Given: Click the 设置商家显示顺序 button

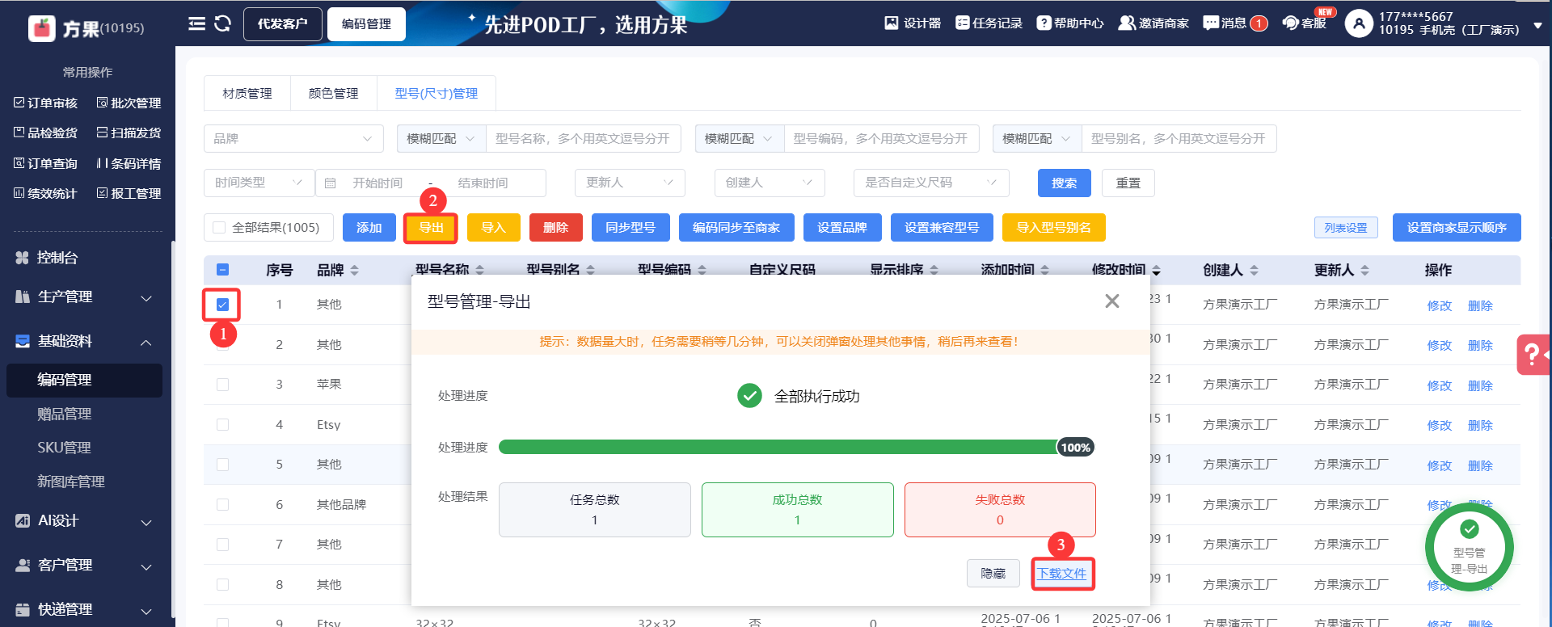Looking at the screenshot, I should (1457, 228).
